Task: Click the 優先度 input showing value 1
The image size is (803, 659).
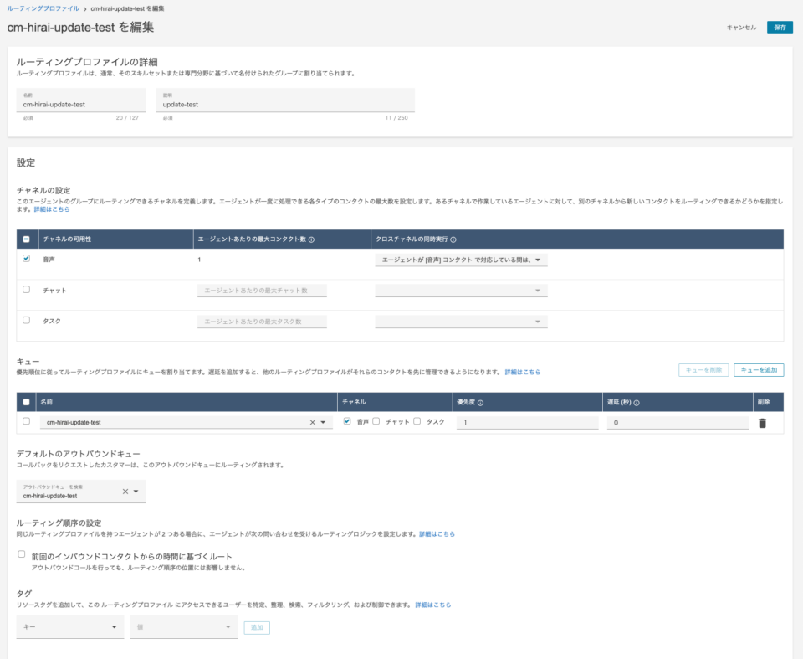Action: pos(527,423)
